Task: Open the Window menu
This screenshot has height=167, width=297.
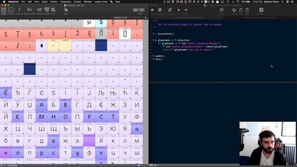Action: [88, 2]
